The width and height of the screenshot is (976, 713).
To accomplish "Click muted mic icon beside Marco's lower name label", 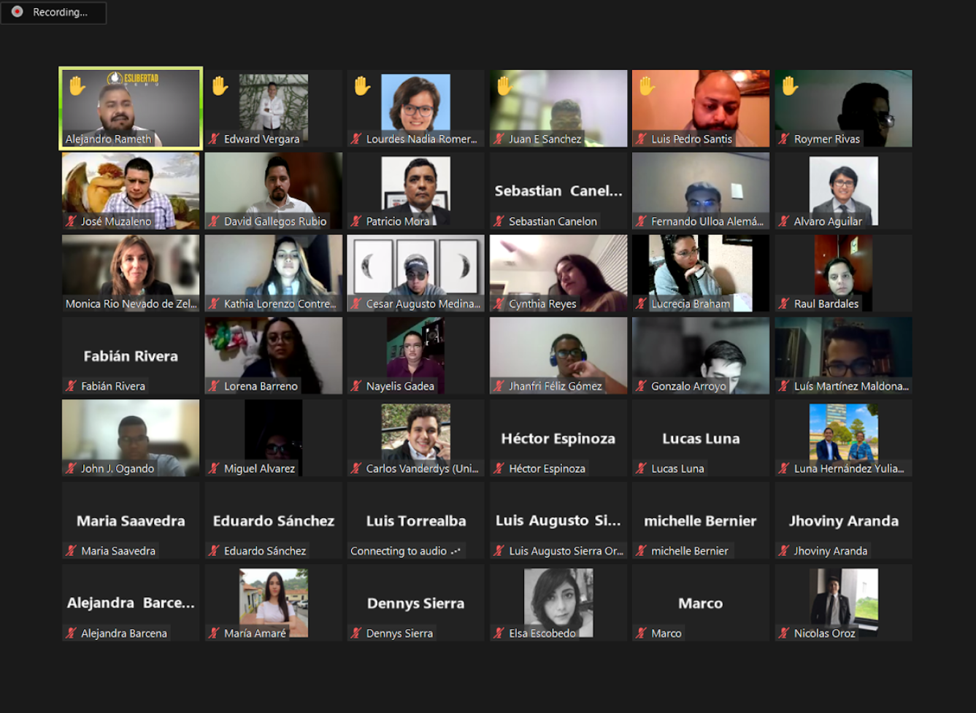I will (x=642, y=633).
